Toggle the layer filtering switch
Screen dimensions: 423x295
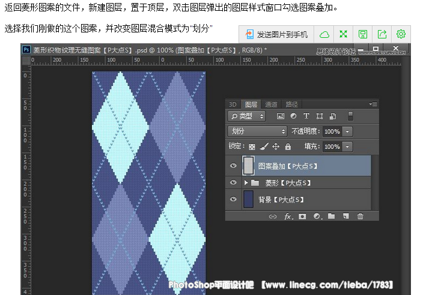tap(350, 116)
